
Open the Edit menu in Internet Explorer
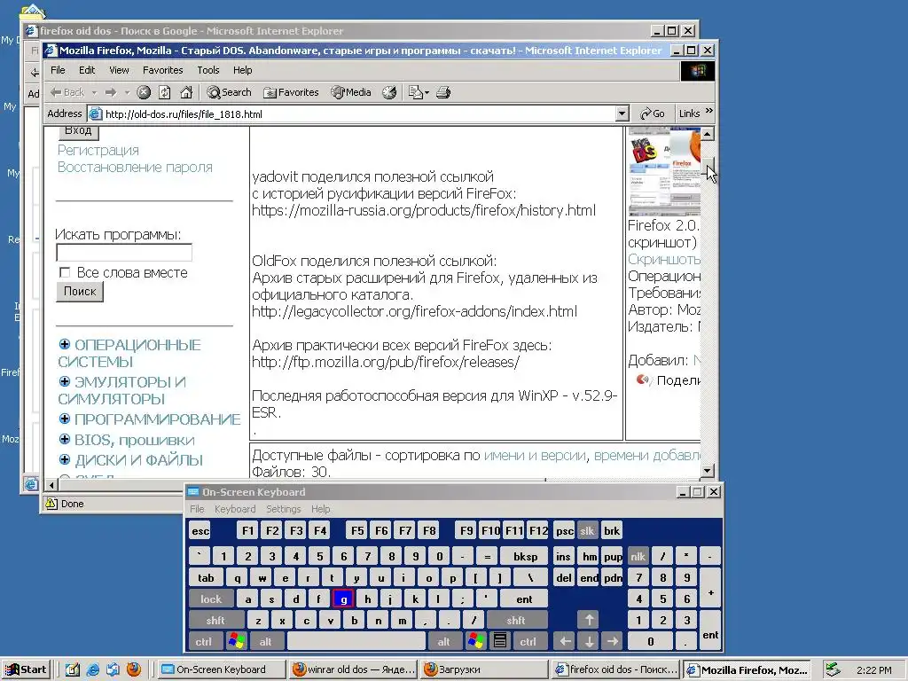pyautogui.click(x=87, y=70)
